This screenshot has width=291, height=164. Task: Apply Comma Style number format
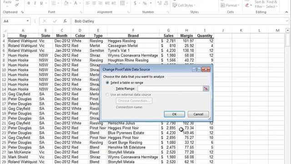coord(151,3)
